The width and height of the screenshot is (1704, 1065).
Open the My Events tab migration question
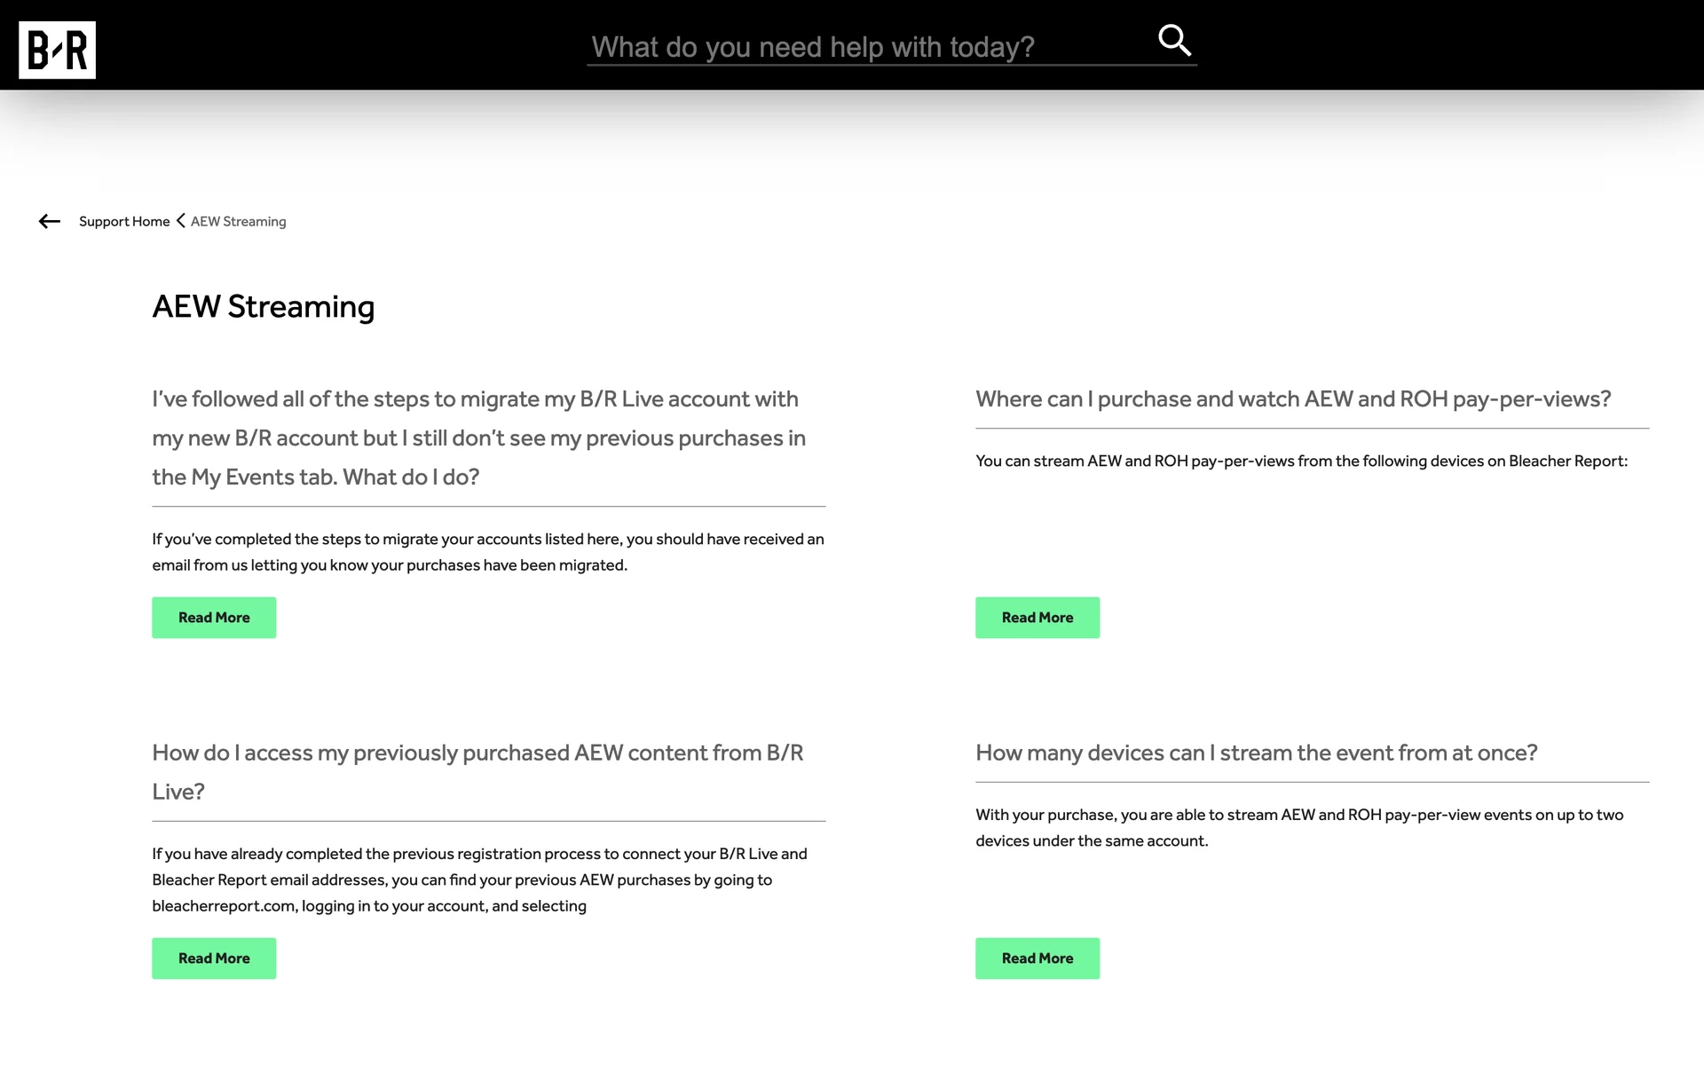coord(479,438)
